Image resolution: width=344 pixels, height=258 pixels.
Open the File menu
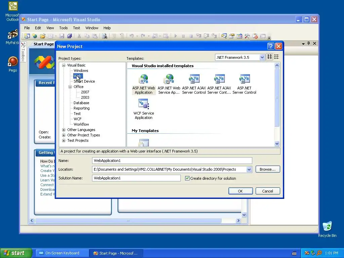27,28
